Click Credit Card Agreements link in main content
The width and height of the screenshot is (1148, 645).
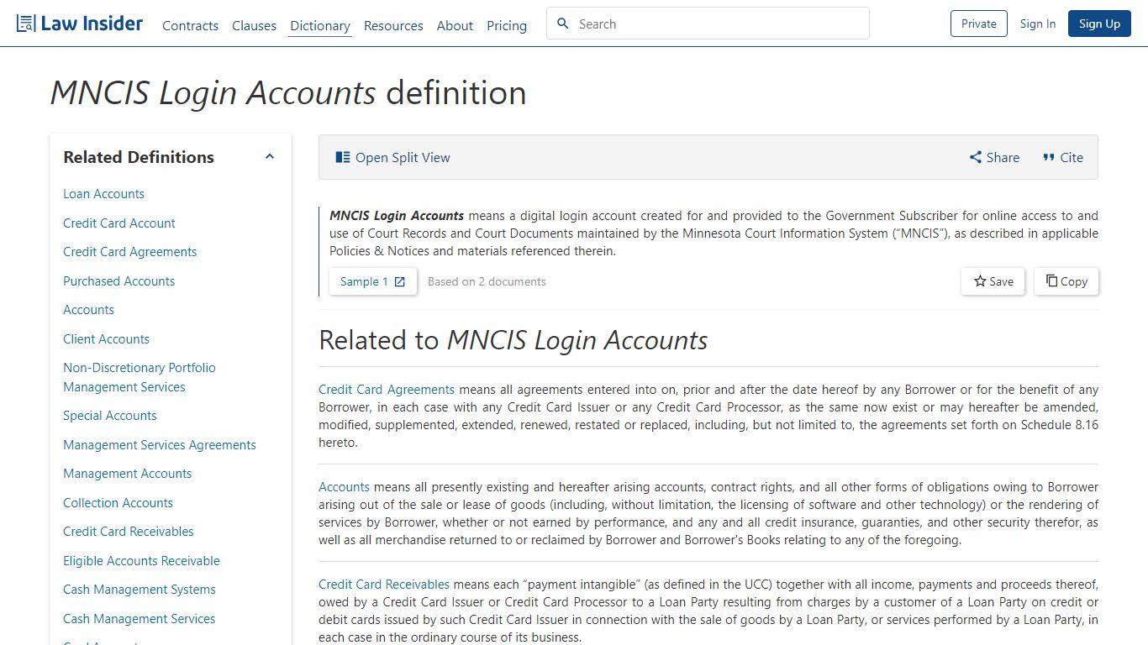387,390
